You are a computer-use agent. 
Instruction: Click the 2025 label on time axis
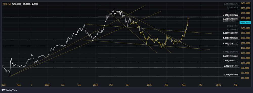click(x=149, y=85)
